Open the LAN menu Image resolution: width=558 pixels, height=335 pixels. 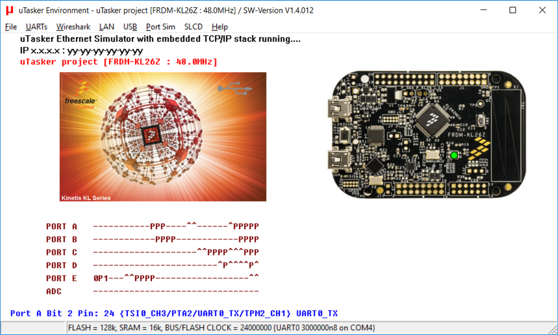pyautogui.click(x=107, y=27)
